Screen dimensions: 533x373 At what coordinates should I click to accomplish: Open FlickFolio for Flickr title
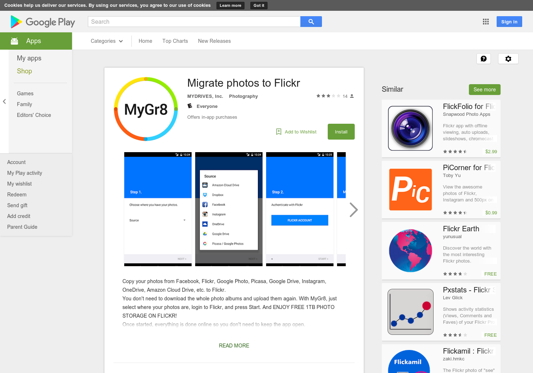[x=469, y=106]
